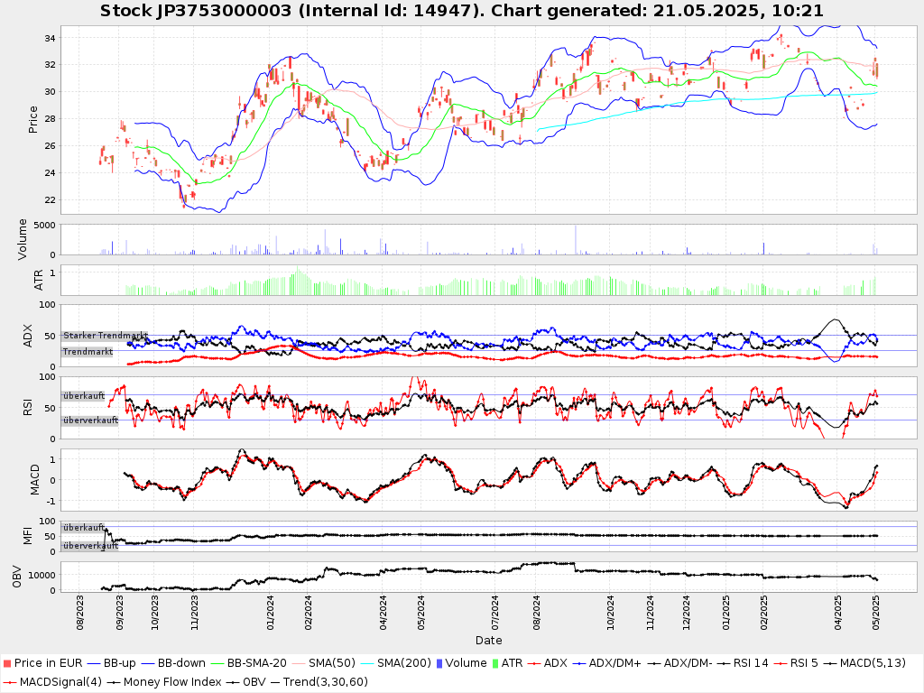Viewport: 924px width, 693px height.
Task: Click the Trend(3,30,60) legend entry
Action: 318,682
